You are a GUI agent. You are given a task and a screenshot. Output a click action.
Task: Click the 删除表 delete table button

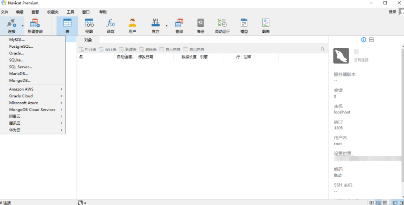[148, 49]
